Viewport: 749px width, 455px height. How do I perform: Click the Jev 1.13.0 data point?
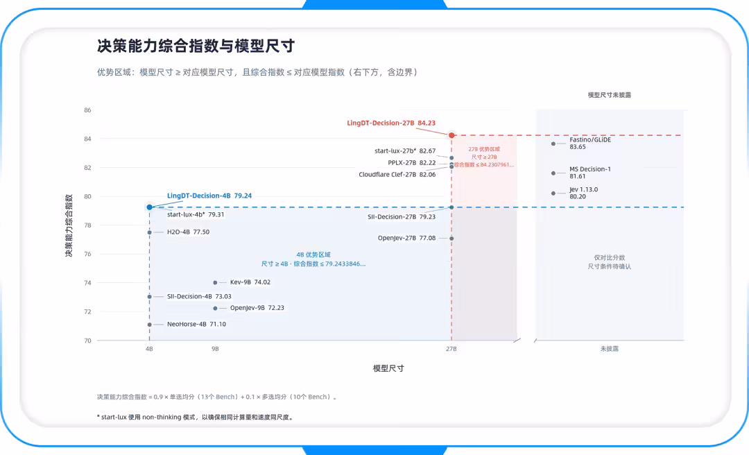click(553, 193)
